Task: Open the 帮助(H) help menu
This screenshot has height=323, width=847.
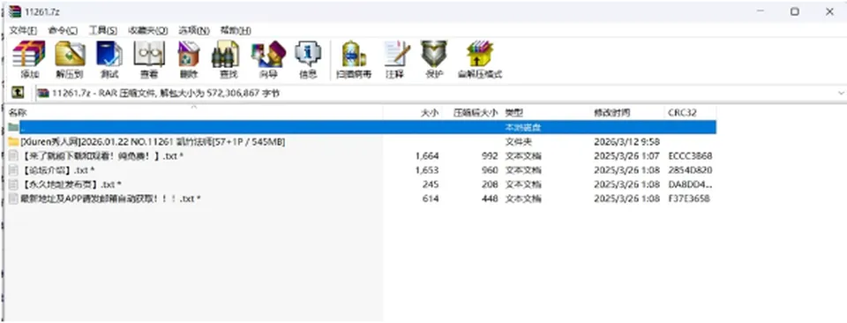Action: pyautogui.click(x=236, y=30)
